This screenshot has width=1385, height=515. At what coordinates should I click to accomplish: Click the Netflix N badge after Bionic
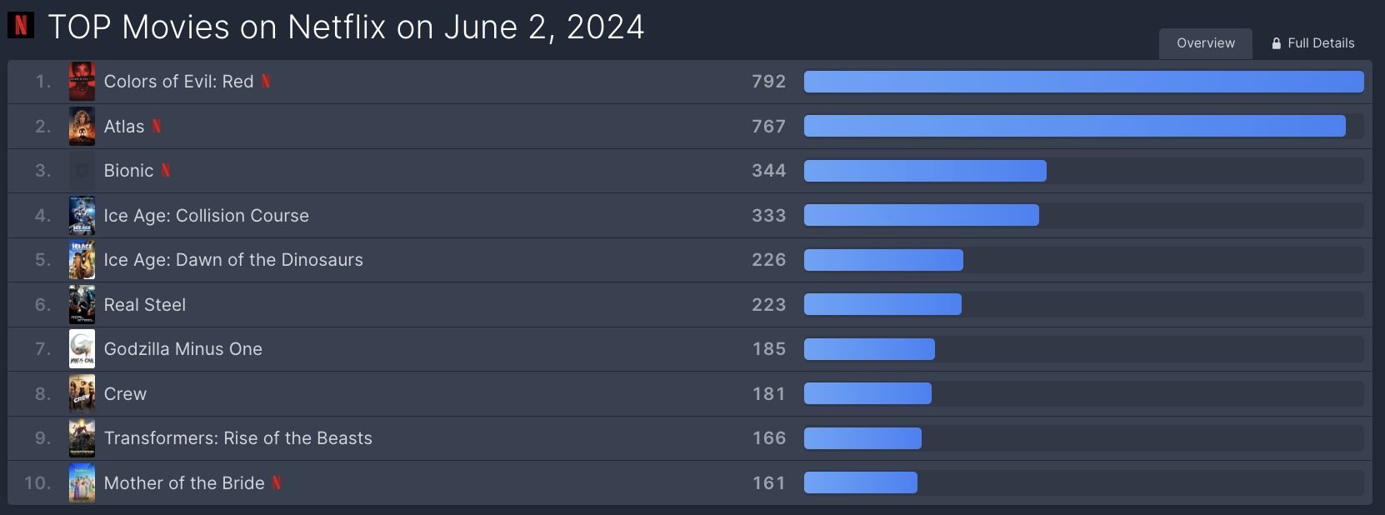coord(165,170)
